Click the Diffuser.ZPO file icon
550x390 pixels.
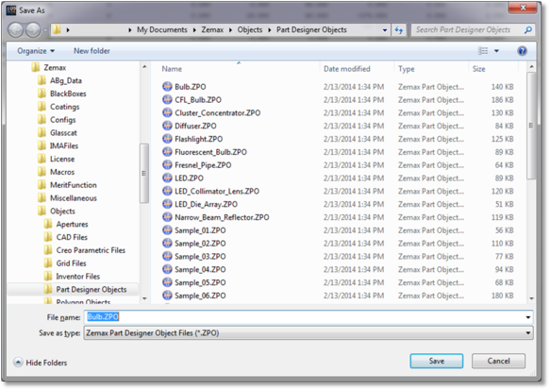click(167, 126)
